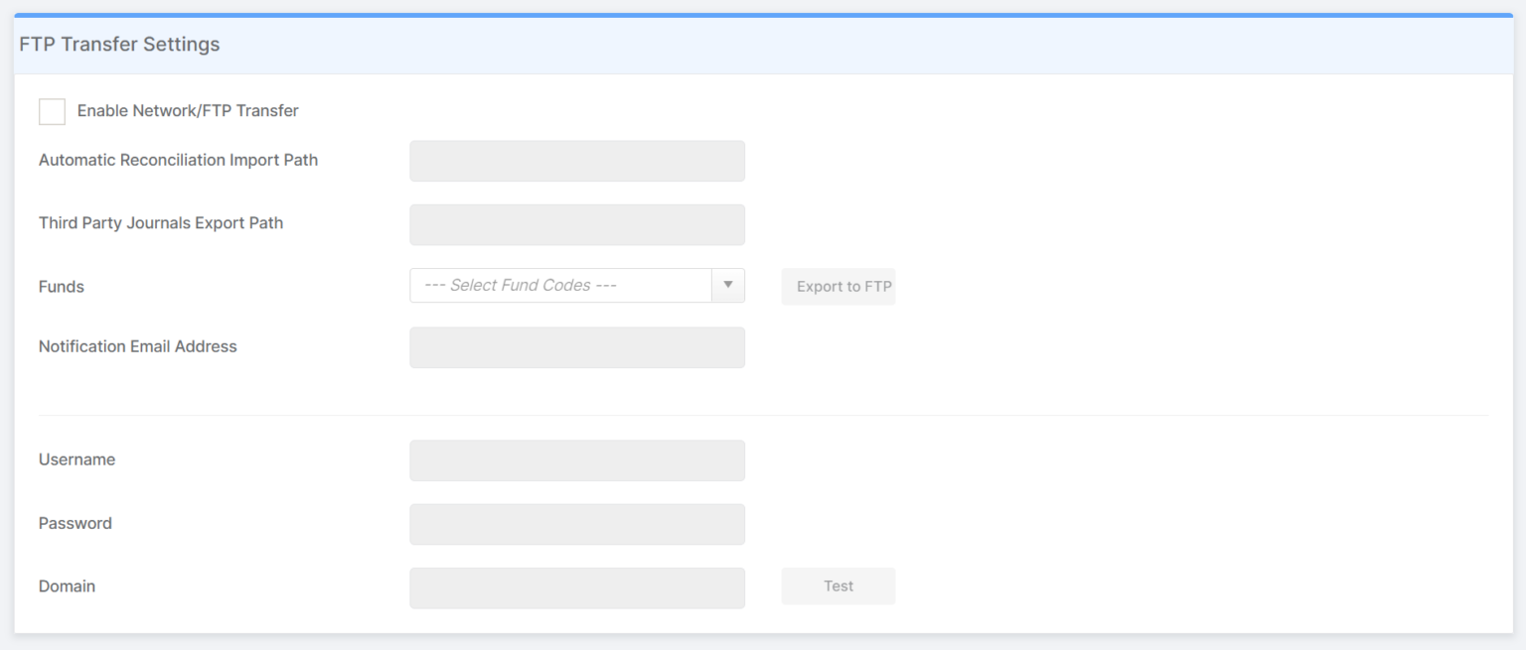Viewport: 1526px width, 650px height.
Task: Click the Notification Email Address label
Action: point(137,346)
